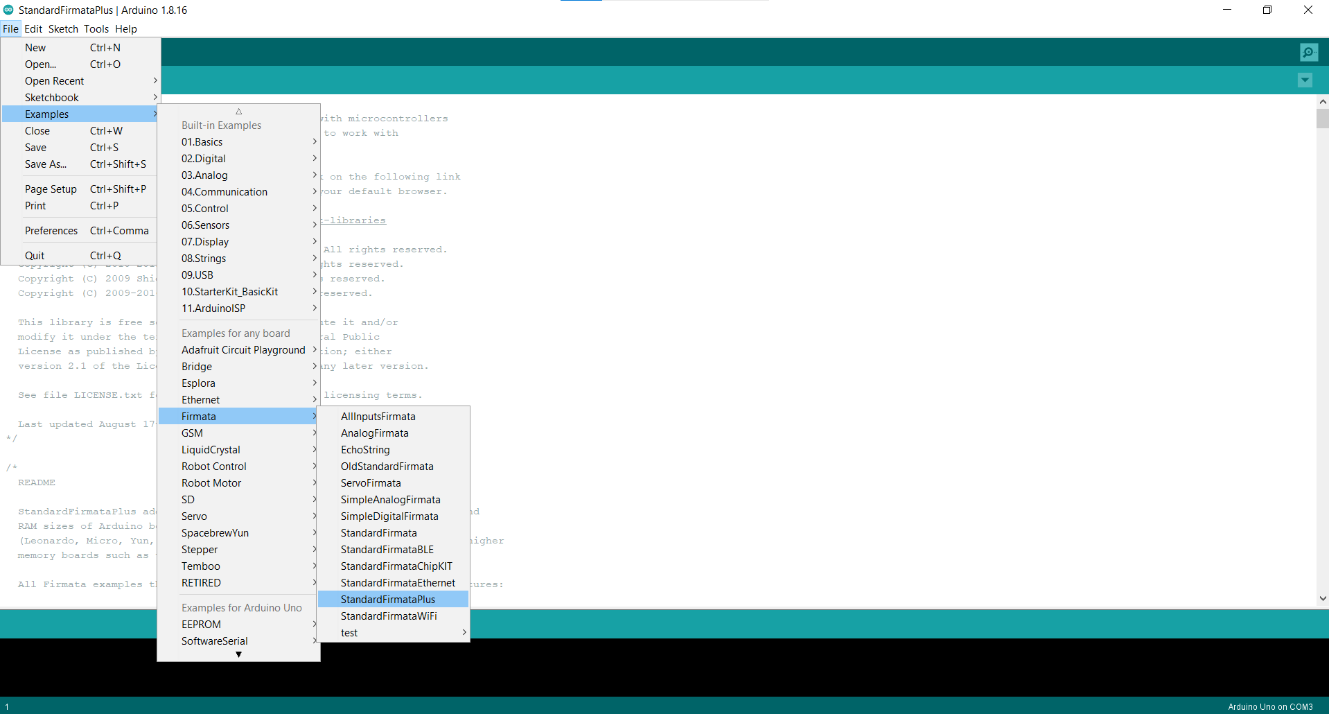Expand the 06.Sensors examples
The width and height of the screenshot is (1329, 714).
pos(238,225)
